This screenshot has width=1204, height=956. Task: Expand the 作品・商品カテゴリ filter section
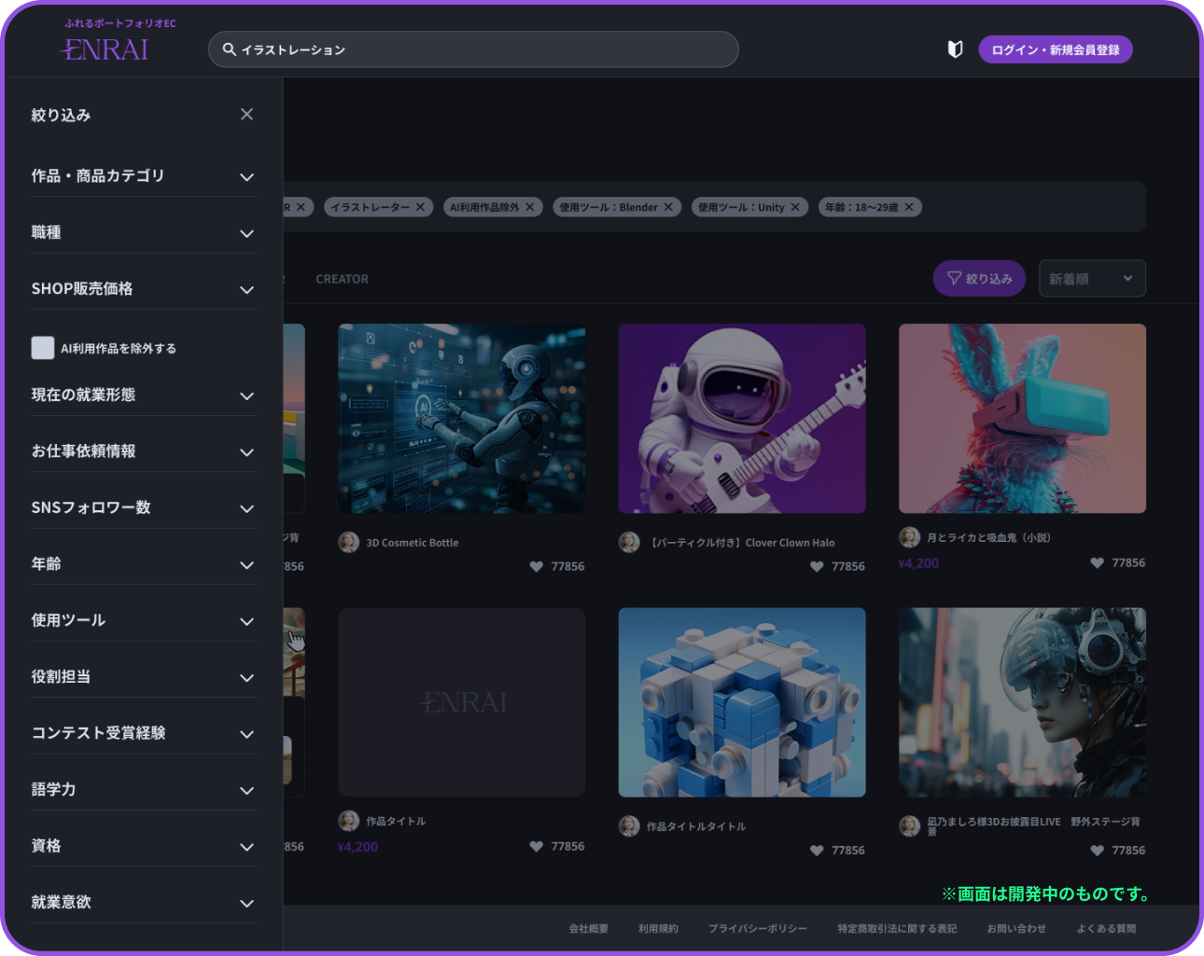tap(246, 177)
